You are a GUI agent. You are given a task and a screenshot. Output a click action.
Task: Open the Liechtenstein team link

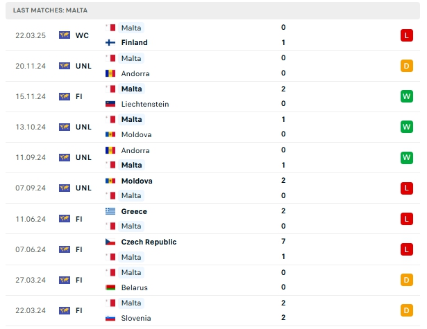pos(145,104)
